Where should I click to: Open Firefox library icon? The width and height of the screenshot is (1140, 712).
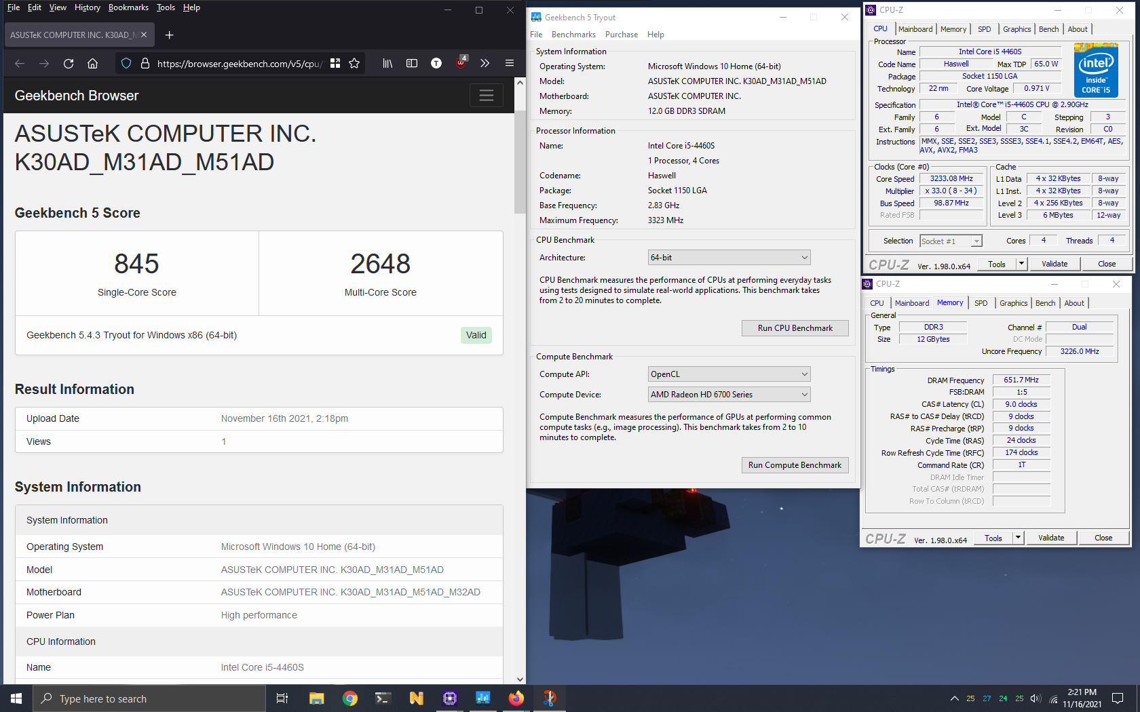click(387, 63)
